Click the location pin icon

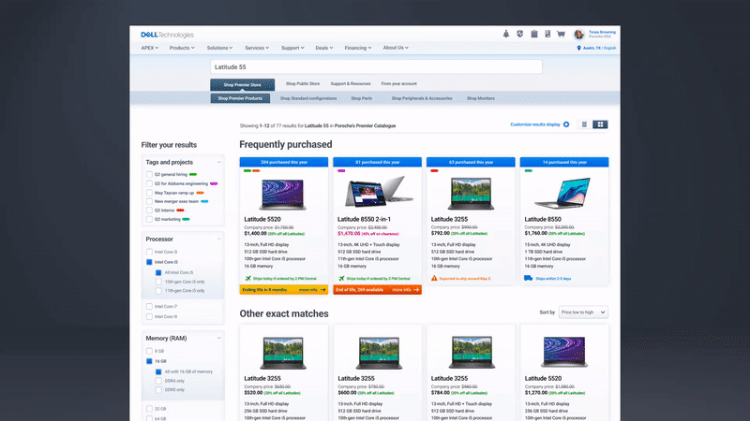pyautogui.click(x=578, y=49)
